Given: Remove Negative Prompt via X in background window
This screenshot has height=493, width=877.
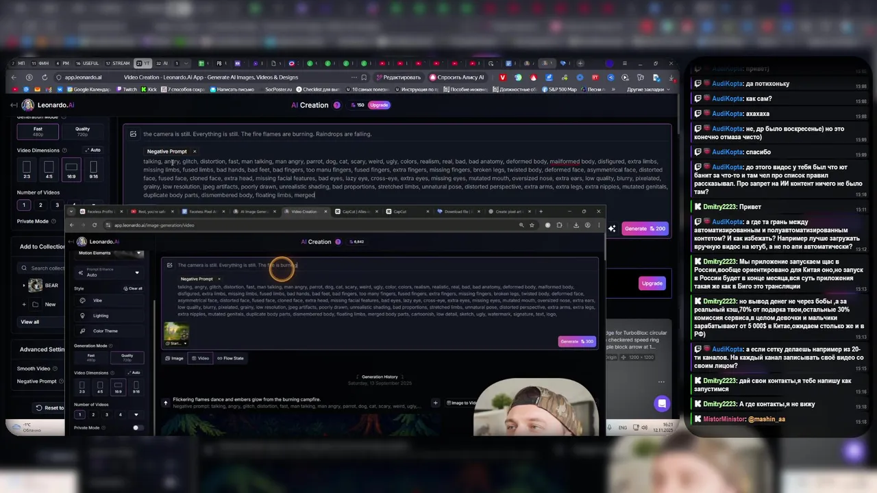Looking at the screenshot, I should 195,151.
